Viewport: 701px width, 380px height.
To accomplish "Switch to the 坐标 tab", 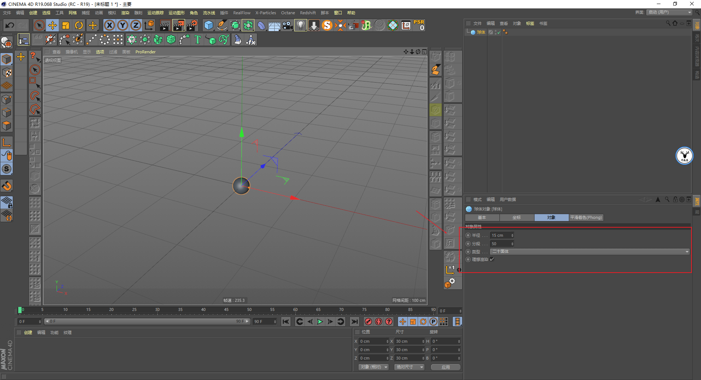I will click(517, 217).
